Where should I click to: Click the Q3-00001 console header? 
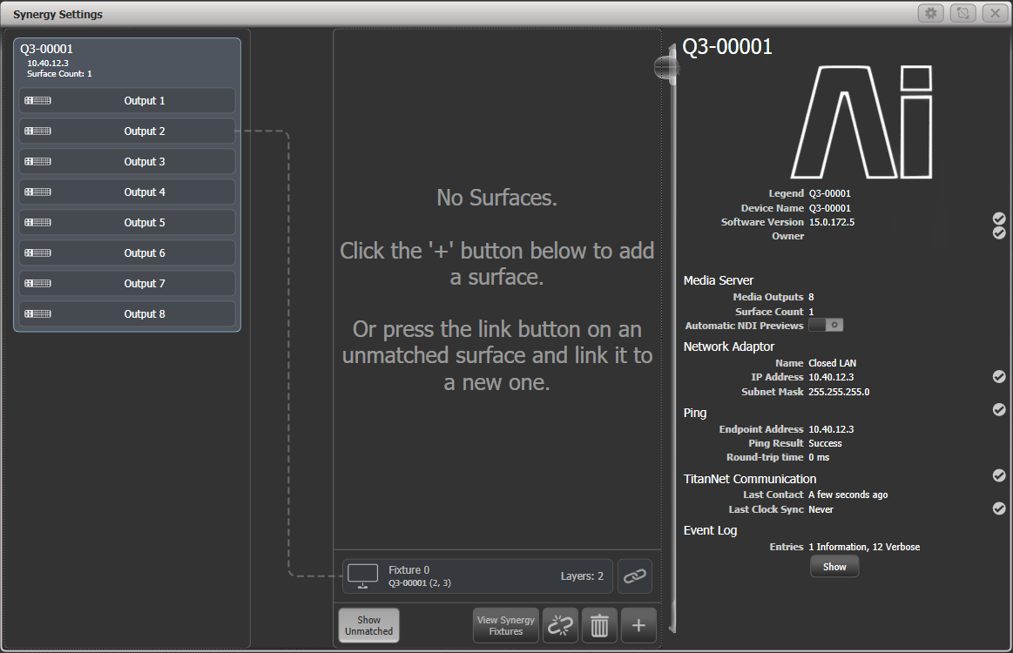[126, 61]
